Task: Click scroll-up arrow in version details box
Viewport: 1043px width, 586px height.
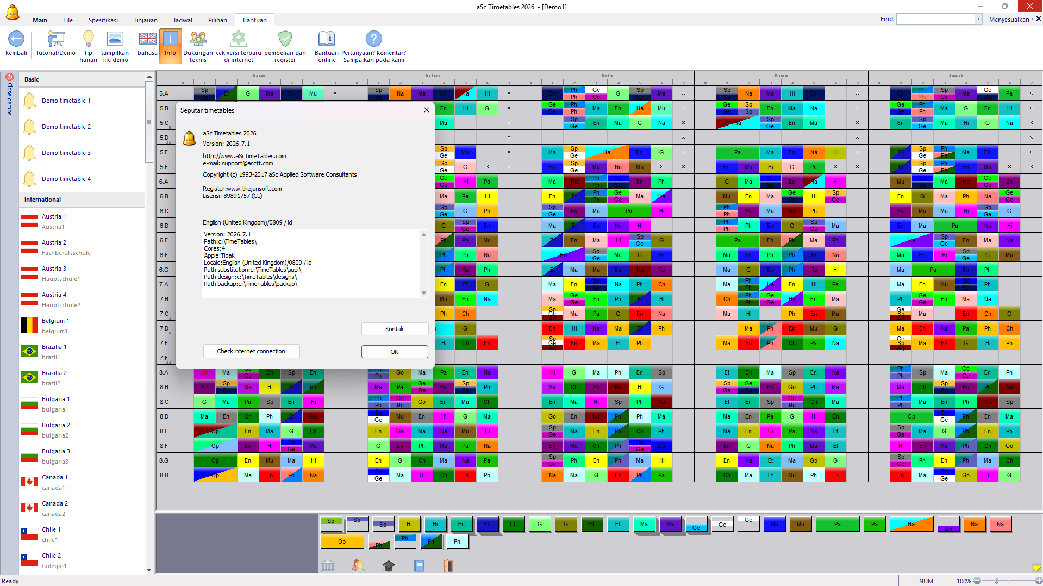Action: 424,234
